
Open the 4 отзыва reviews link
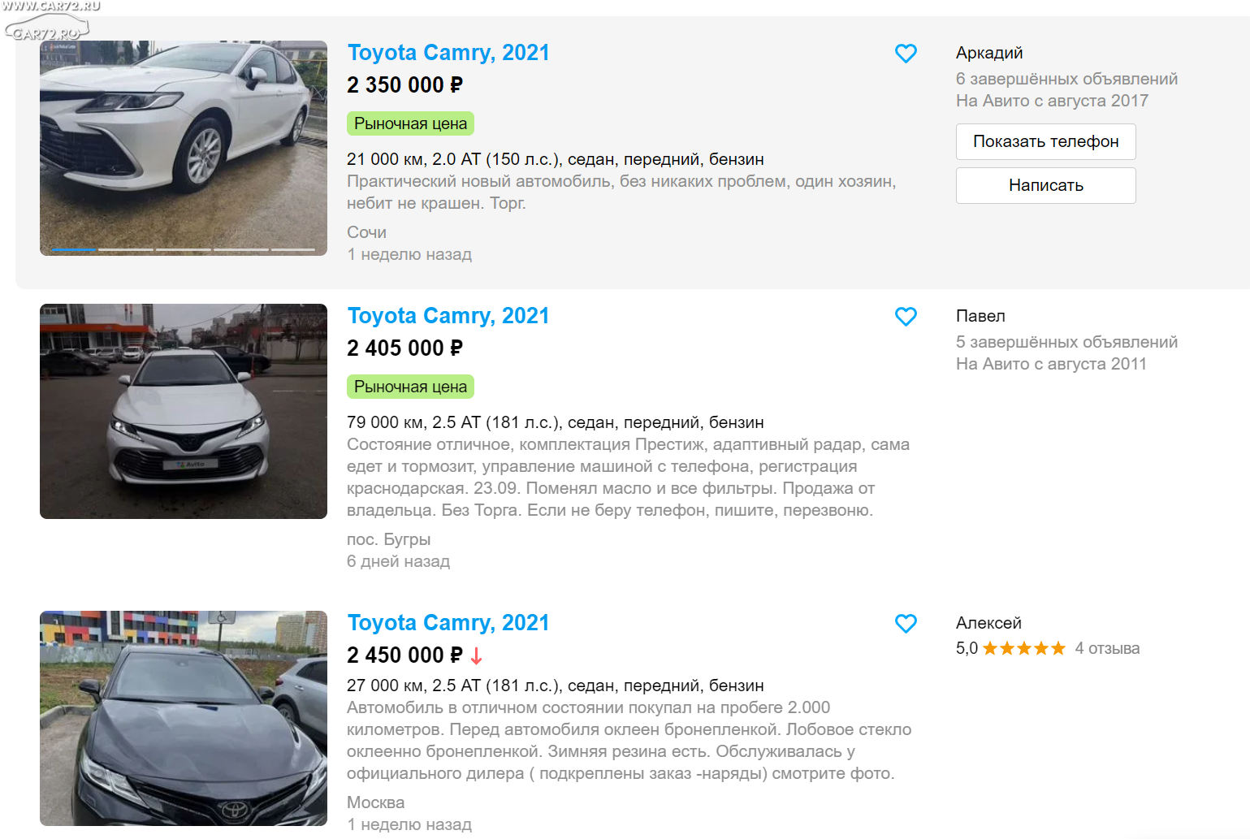coord(1107,648)
